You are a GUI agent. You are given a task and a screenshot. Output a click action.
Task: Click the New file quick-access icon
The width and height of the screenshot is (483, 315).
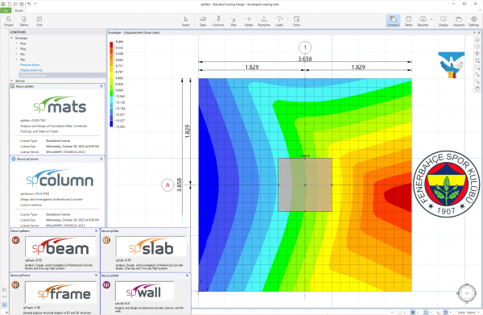10,4
